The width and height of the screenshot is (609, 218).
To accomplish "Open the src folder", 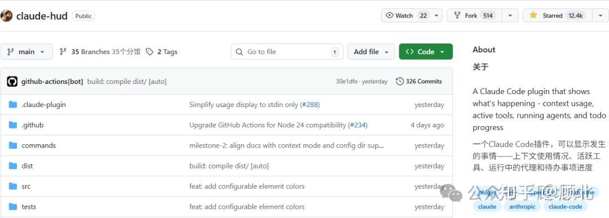I will [26, 186].
